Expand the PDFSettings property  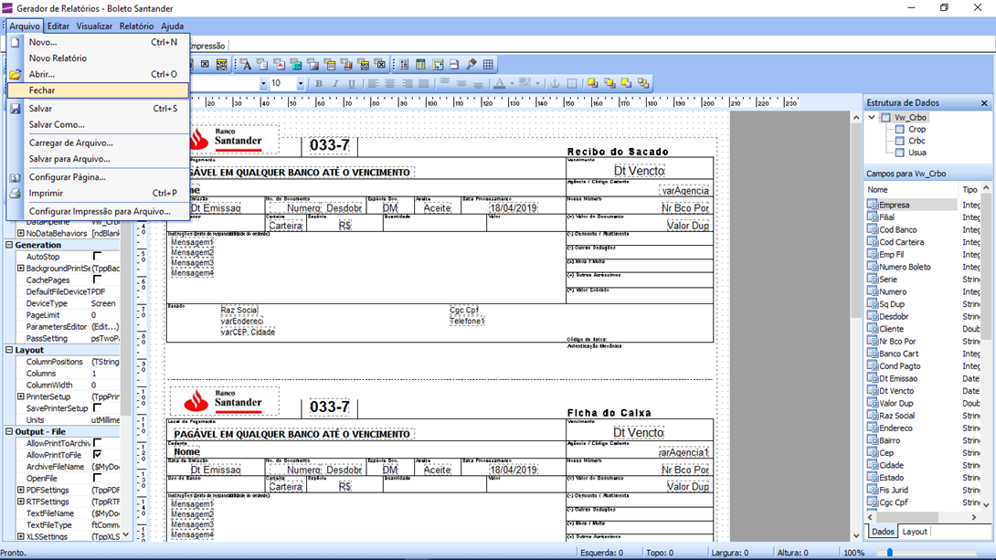20,491
